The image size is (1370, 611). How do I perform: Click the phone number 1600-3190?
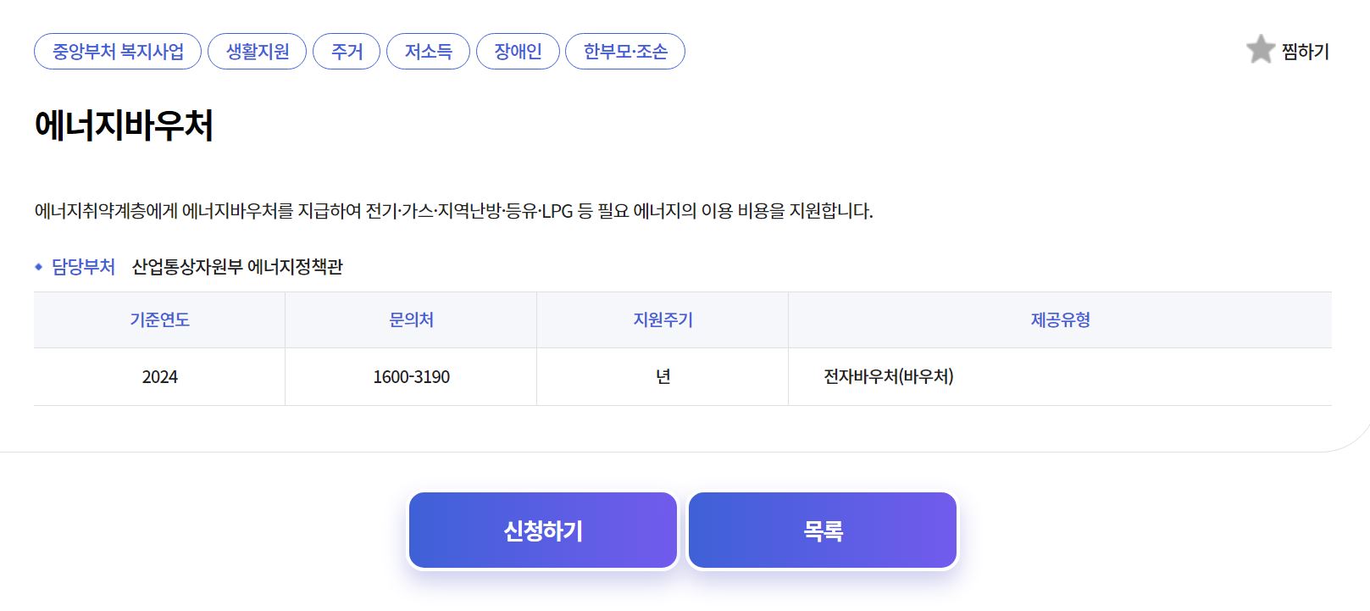pyautogui.click(x=410, y=376)
